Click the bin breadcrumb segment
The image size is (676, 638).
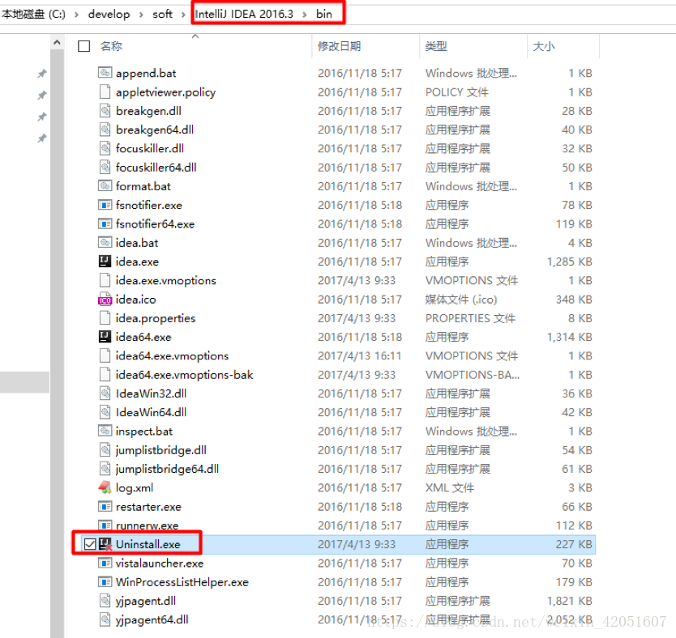coord(323,15)
